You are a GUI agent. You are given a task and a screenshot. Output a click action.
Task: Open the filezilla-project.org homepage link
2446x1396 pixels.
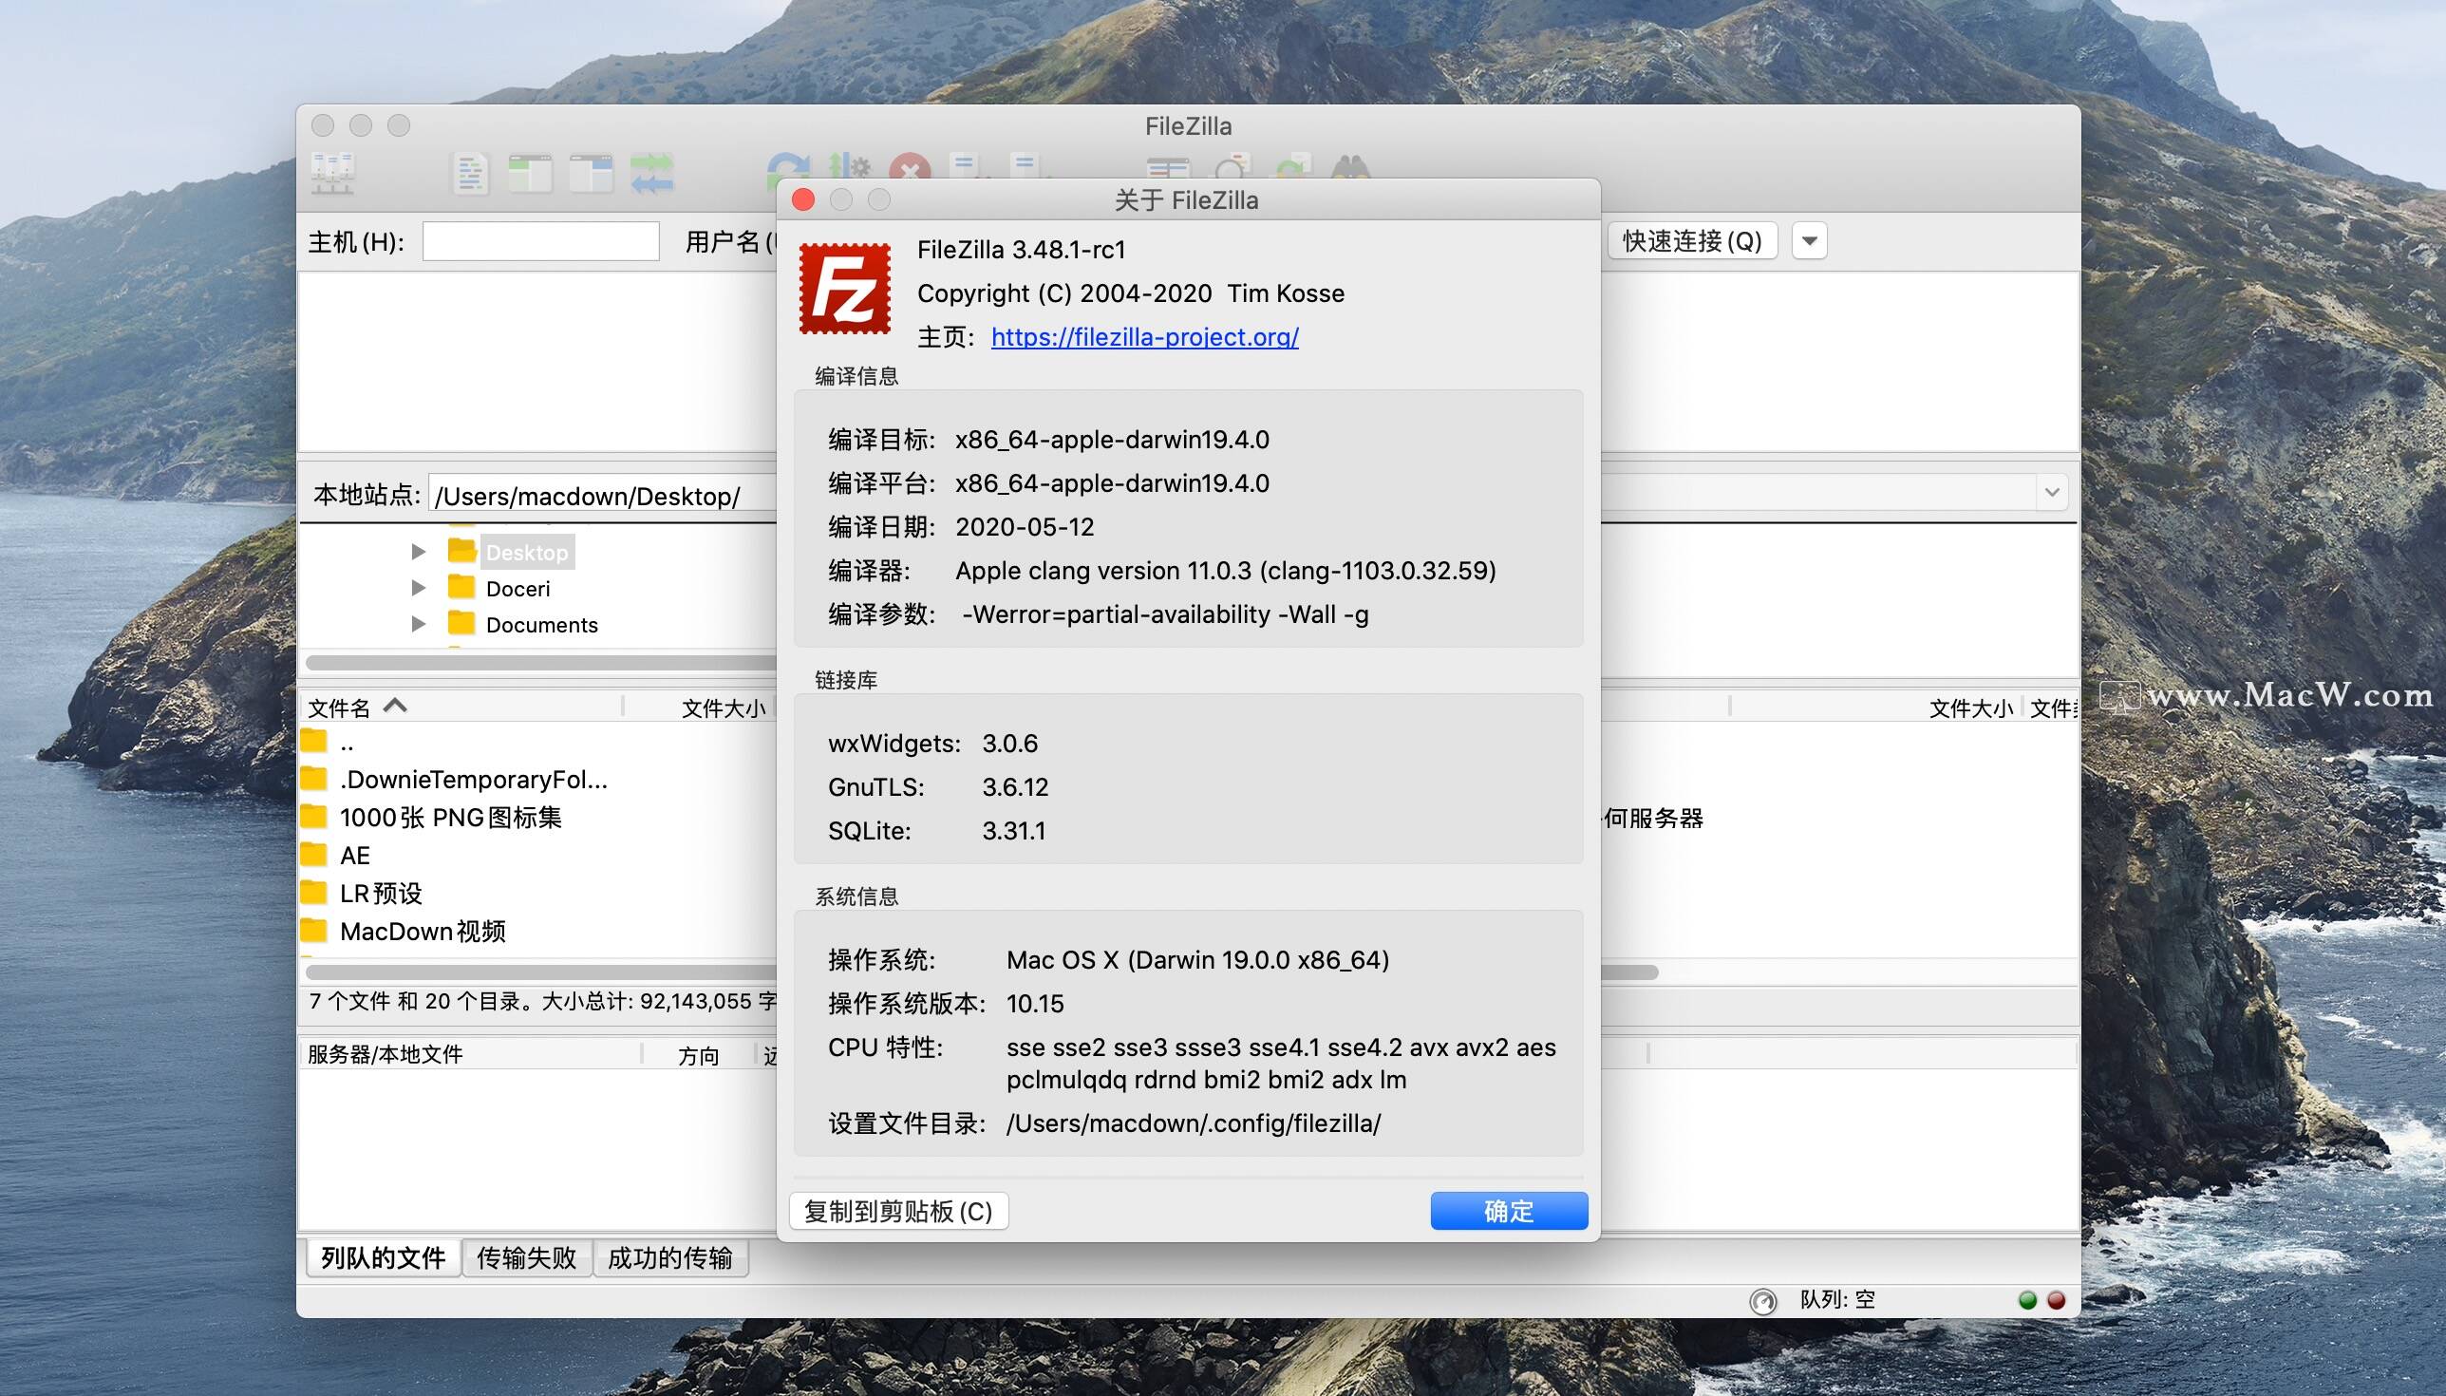click(x=1144, y=336)
